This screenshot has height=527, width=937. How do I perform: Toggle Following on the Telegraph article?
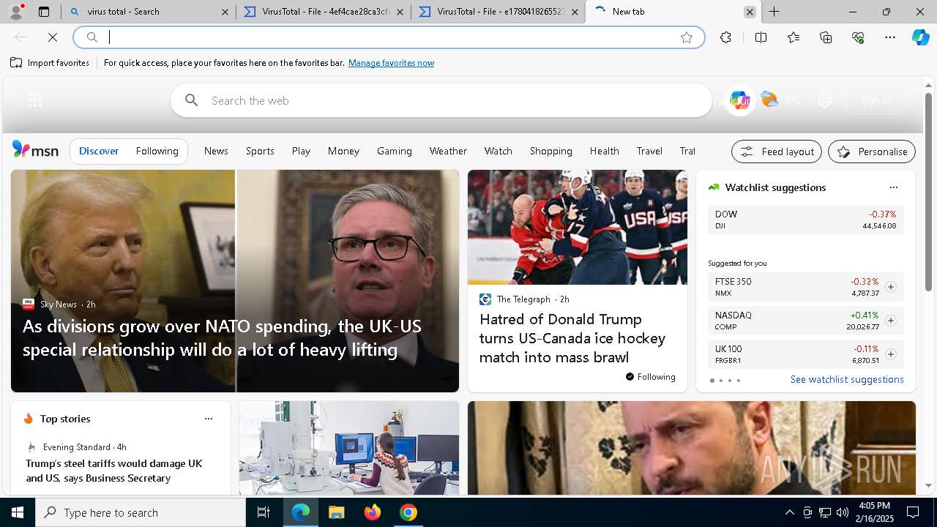(x=650, y=377)
